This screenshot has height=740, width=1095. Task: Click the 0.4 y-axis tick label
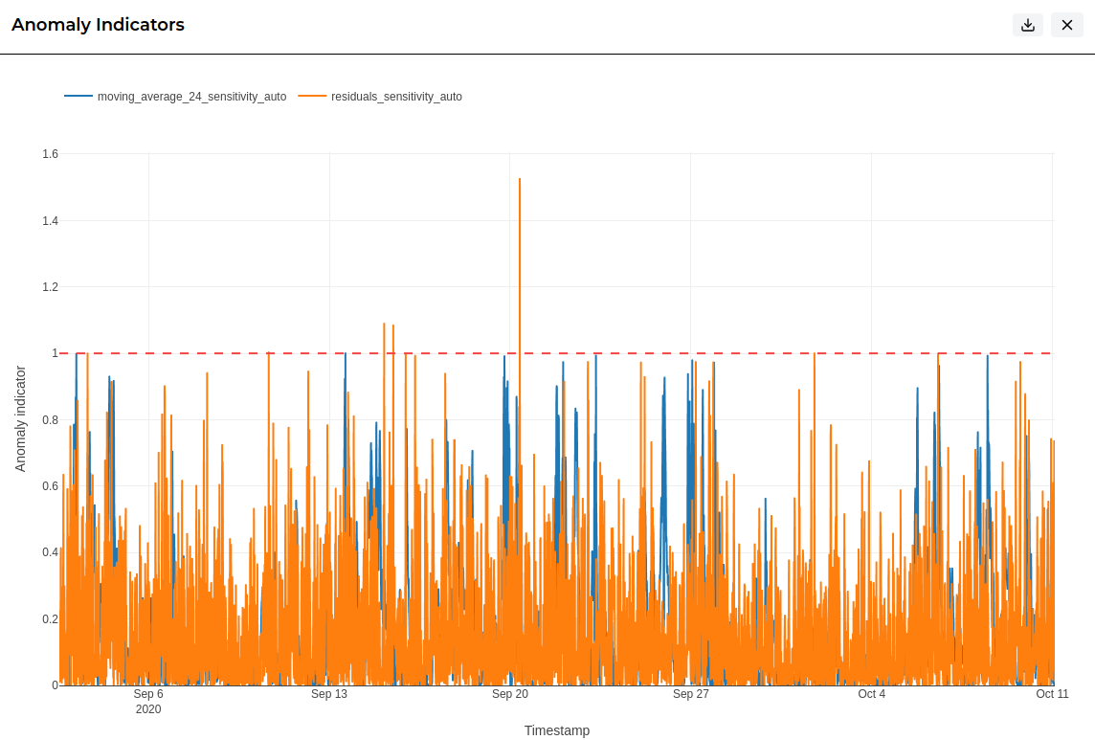click(51, 552)
